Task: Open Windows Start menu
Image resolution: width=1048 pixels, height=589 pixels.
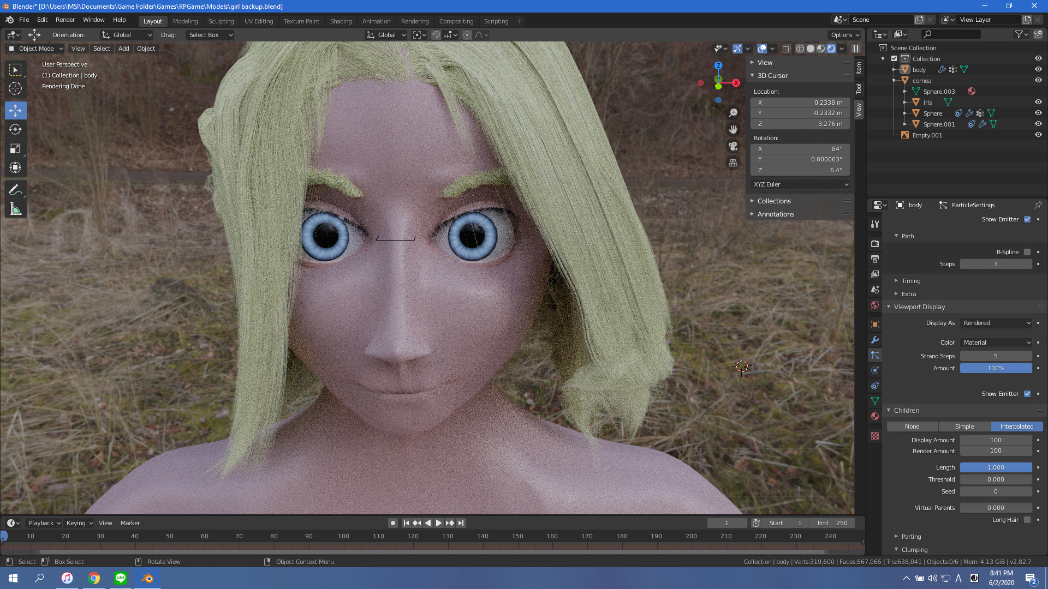Action: point(13,578)
